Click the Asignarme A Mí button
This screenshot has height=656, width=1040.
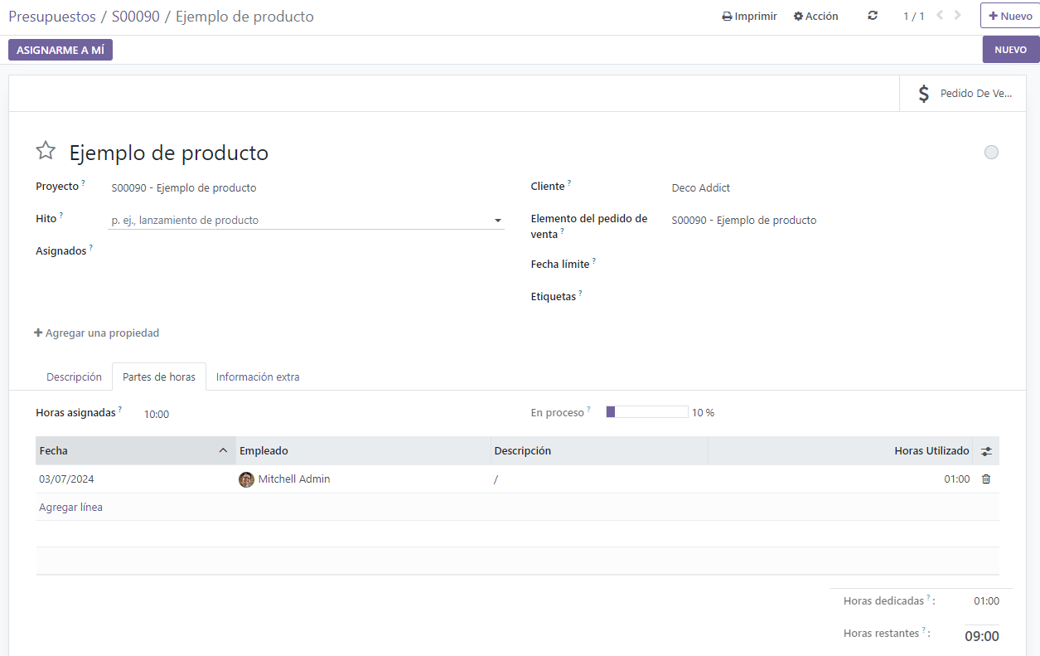point(60,49)
